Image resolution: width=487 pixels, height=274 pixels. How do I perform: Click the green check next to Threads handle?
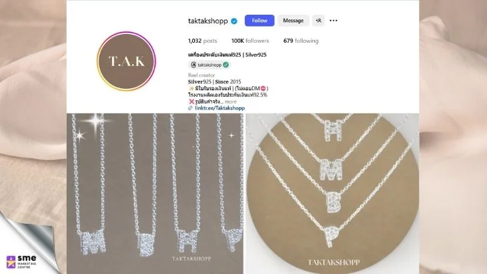point(225,65)
